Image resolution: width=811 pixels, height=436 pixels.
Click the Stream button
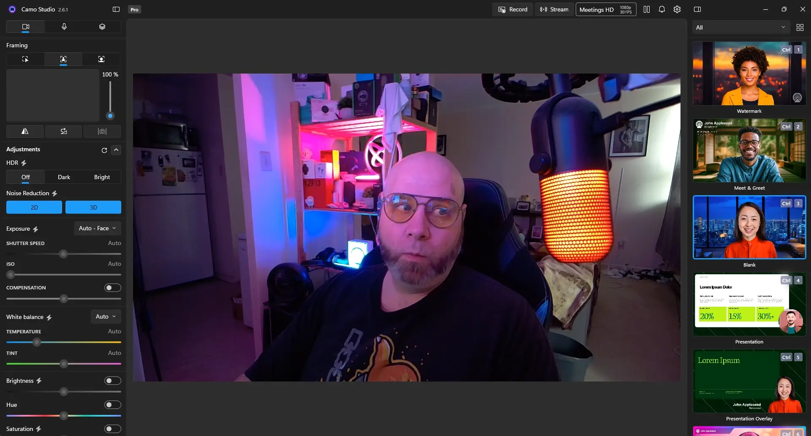pyautogui.click(x=554, y=9)
